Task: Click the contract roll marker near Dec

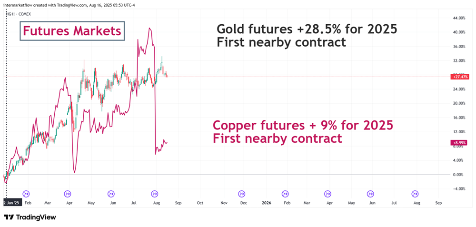Action: pos(242,194)
